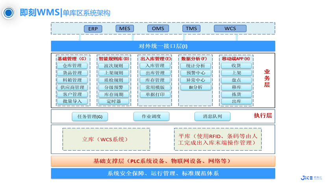The height and width of the screenshot is (183, 326).
Task: Choose 异常中心 box
Action: tap(195, 80)
